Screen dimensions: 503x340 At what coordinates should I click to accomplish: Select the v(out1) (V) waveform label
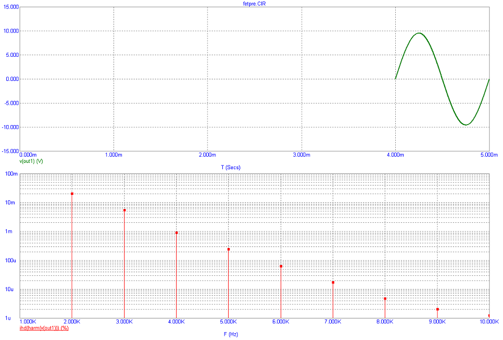click(31, 161)
